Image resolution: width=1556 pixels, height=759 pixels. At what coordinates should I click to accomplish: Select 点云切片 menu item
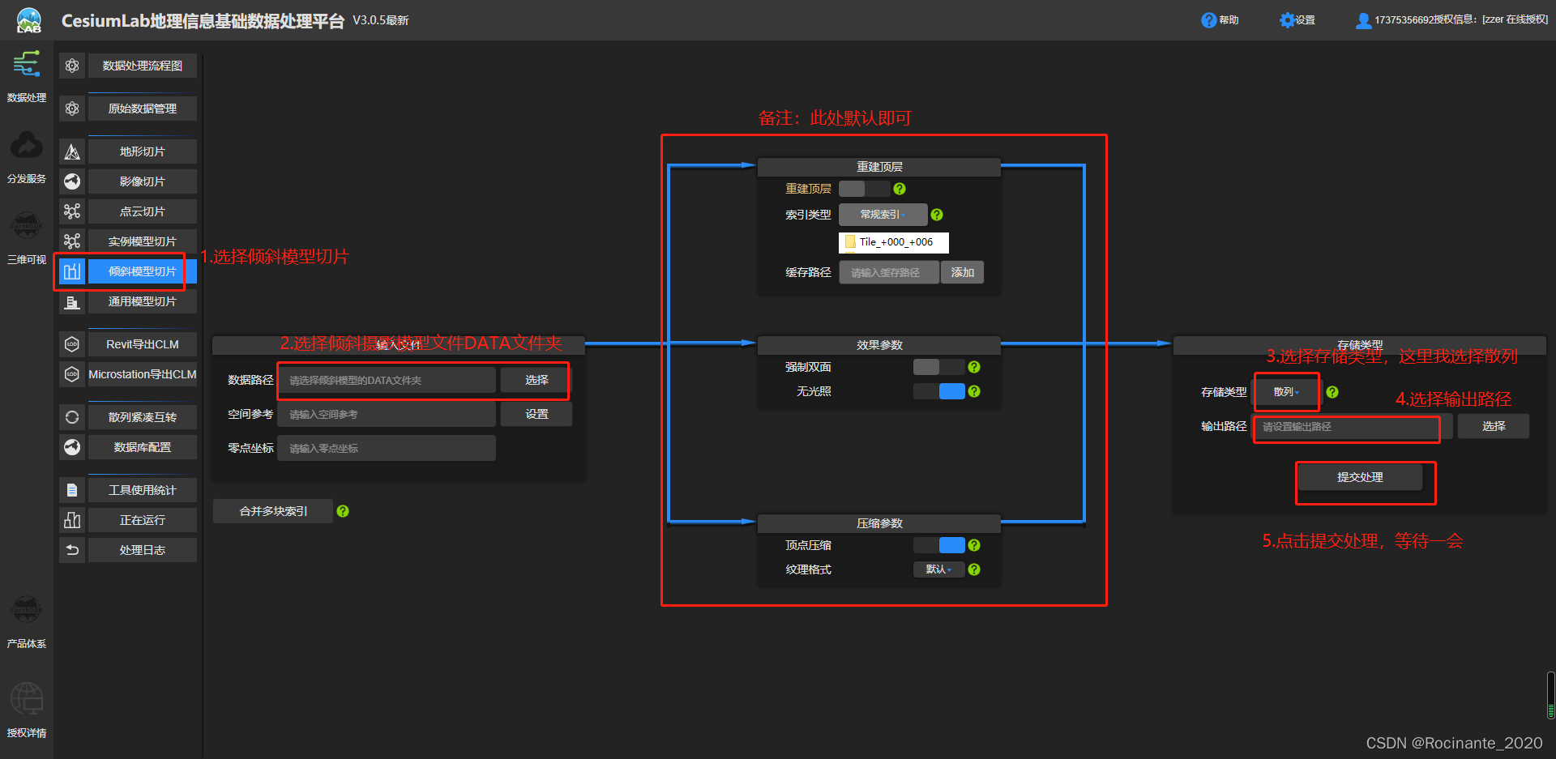coord(143,211)
